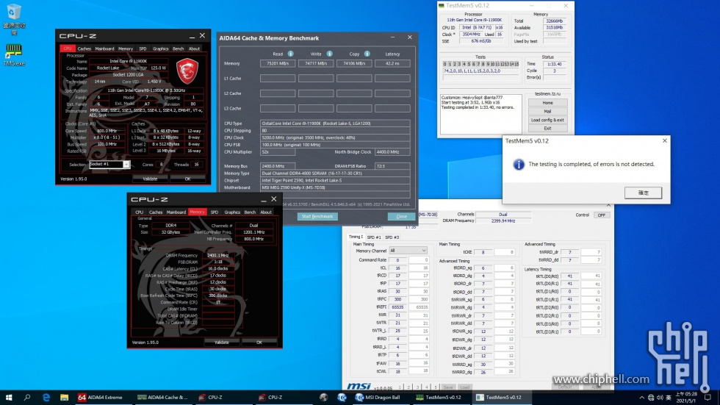
Task: Select profile slot 1 in MSI Dragon Ball
Action: point(400,387)
